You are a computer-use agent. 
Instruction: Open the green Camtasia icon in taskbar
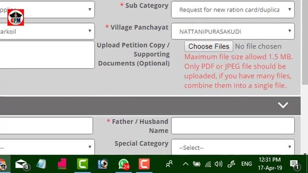point(82,164)
